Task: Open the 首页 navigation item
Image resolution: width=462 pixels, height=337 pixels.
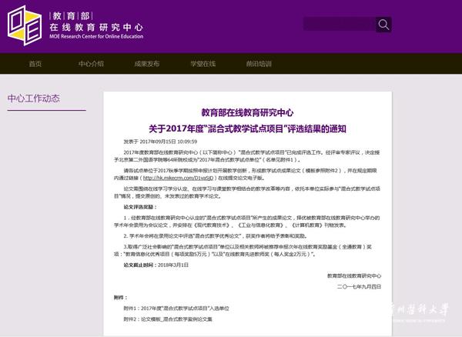Action: [x=35, y=64]
